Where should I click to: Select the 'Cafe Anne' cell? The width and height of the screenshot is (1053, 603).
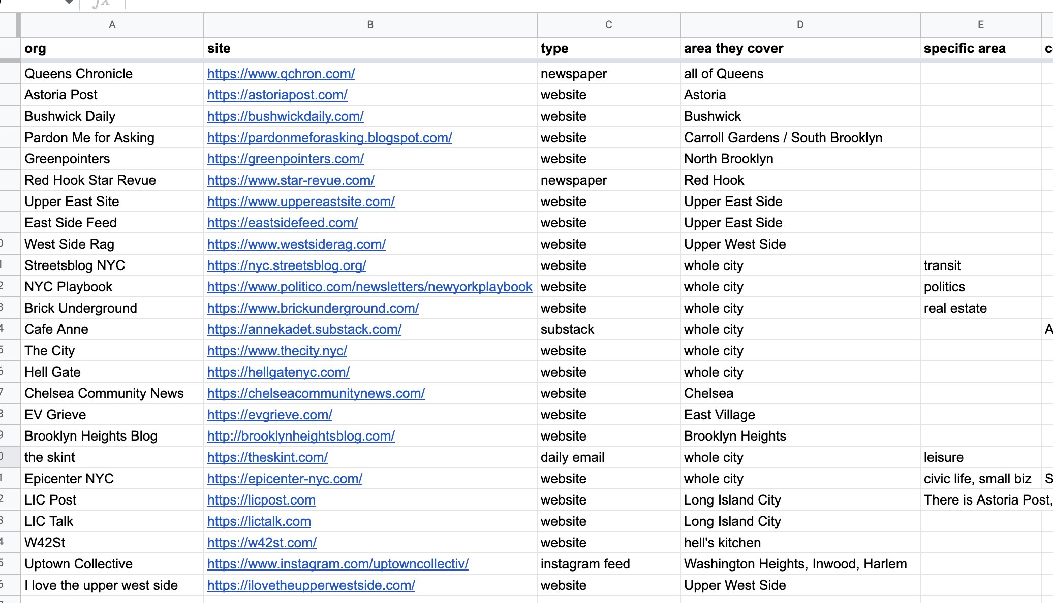pyautogui.click(x=112, y=329)
